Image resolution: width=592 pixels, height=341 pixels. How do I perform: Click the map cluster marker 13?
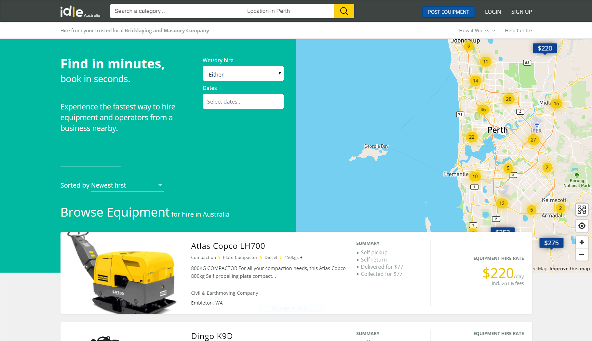(502, 203)
